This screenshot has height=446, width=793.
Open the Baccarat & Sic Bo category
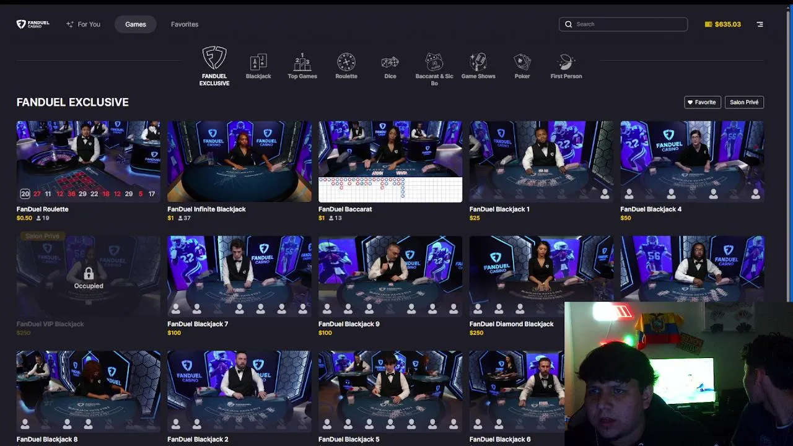[434, 69]
